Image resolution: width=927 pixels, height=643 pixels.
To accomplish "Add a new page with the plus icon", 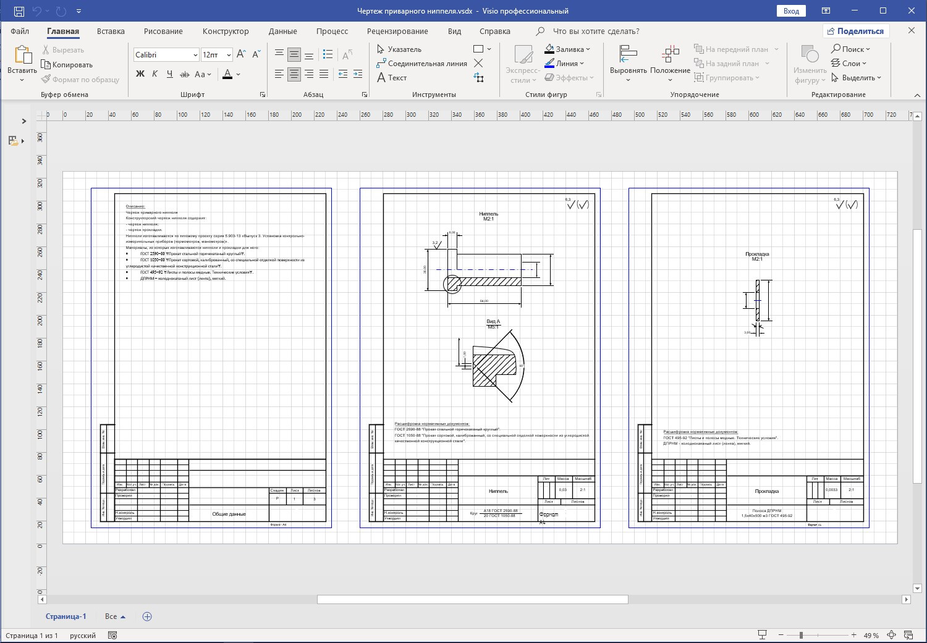I will tap(147, 616).
